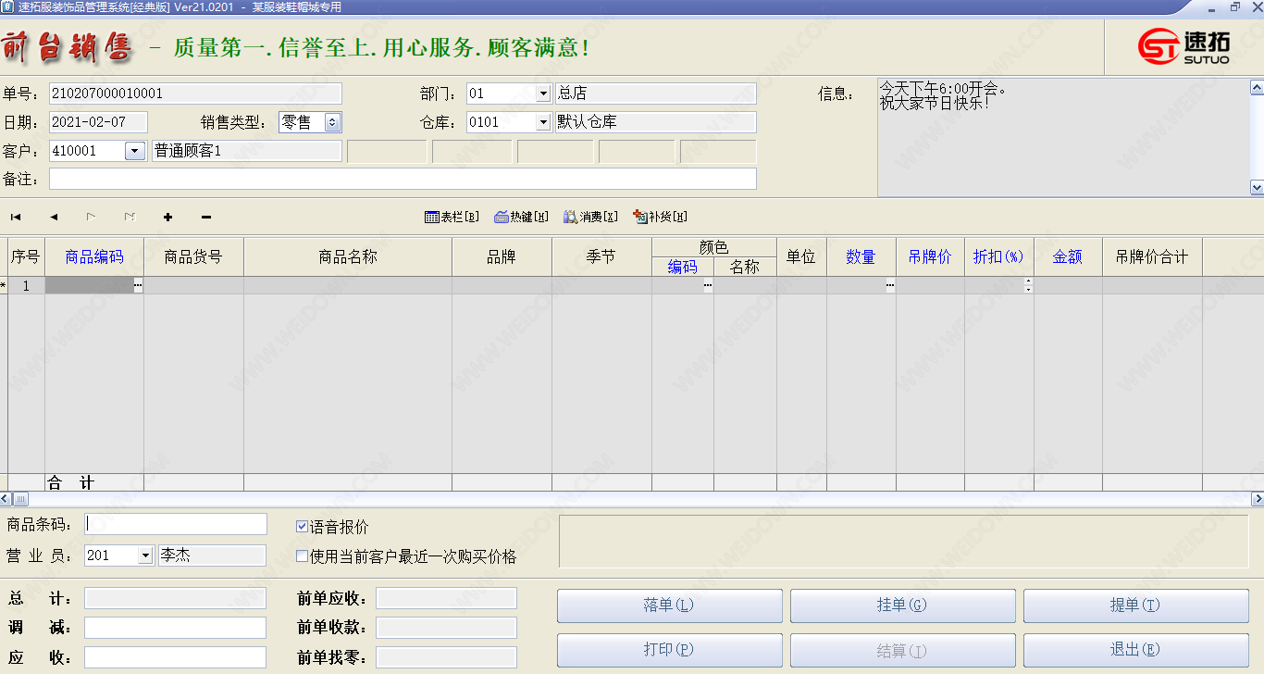This screenshot has height=674, width=1264.
Task: Delete row with minus icon
Action: click(x=205, y=218)
